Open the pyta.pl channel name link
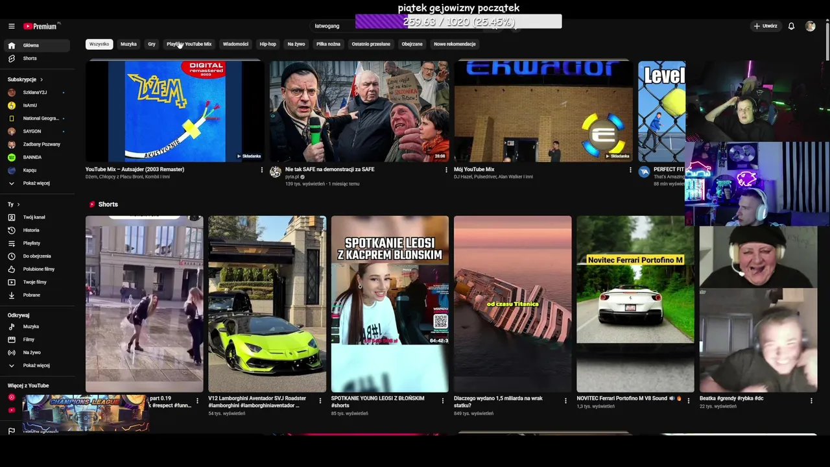 292,176
